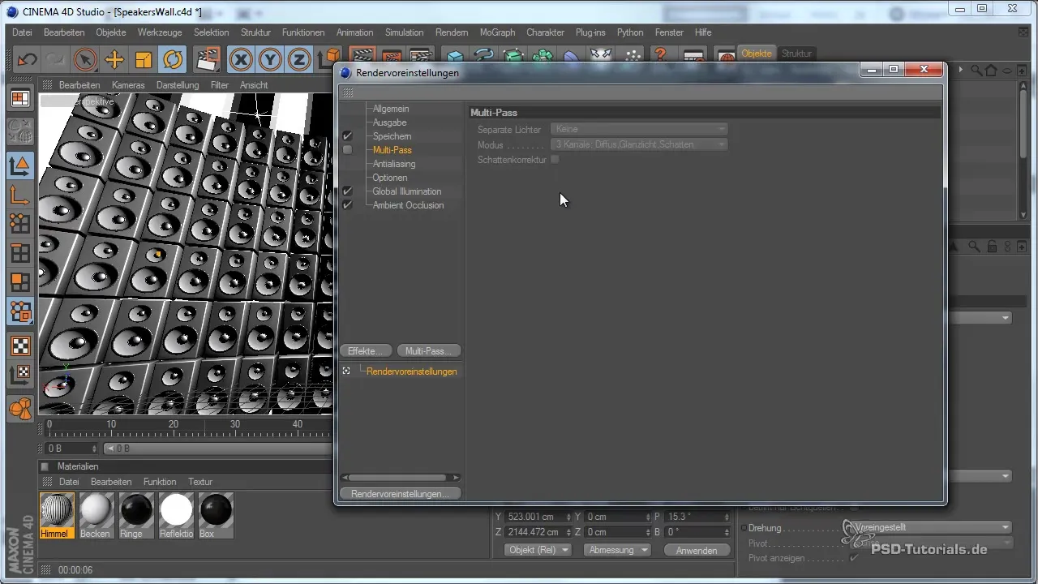Toggle the Y axis lock icon
This screenshot has height=584, width=1038.
point(270,59)
